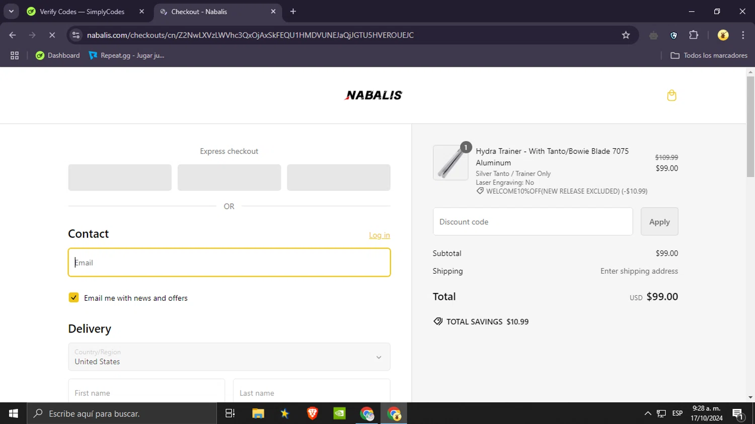
Task: Click the strikethrough $109.99 price
Action: (x=666, y=157)
